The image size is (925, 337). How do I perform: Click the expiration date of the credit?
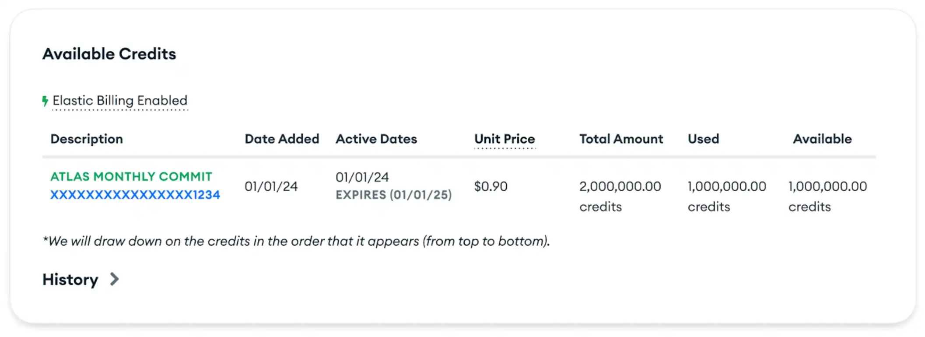pos(393,194)
